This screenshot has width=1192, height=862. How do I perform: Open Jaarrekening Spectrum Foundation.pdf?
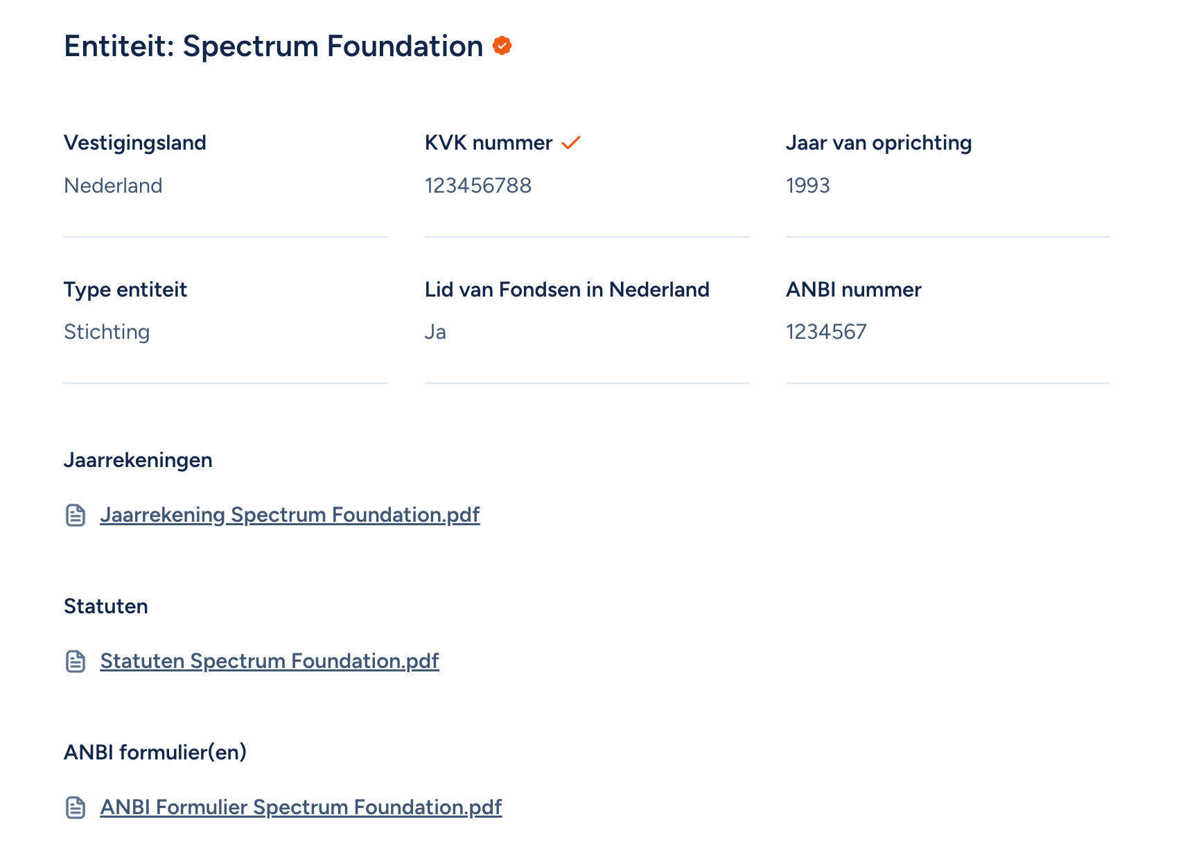coord(290,515)
